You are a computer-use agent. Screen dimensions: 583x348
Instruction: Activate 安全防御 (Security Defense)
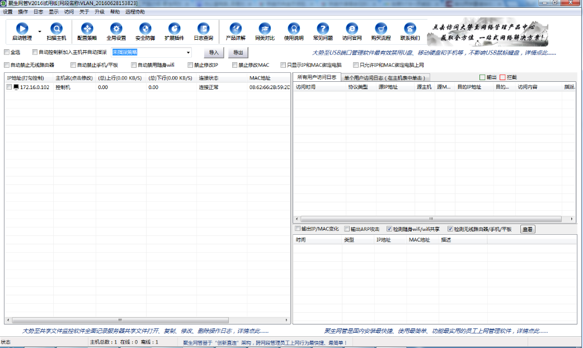[x=145, y=31]
